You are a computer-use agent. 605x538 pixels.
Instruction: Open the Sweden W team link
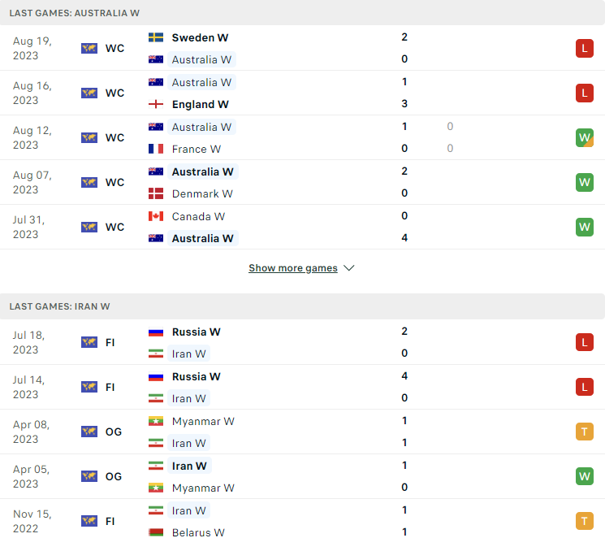(200, 37)
